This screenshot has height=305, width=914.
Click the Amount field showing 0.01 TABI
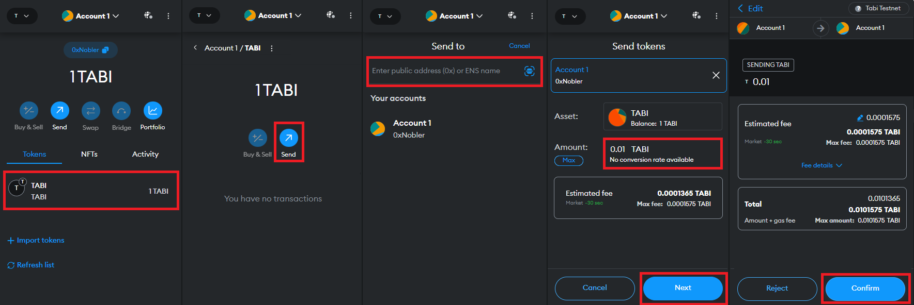coord(663,154)
